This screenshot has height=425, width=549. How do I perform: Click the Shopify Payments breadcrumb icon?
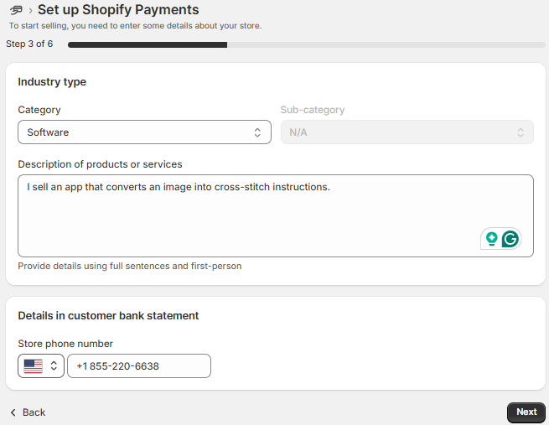coord(16,10)
